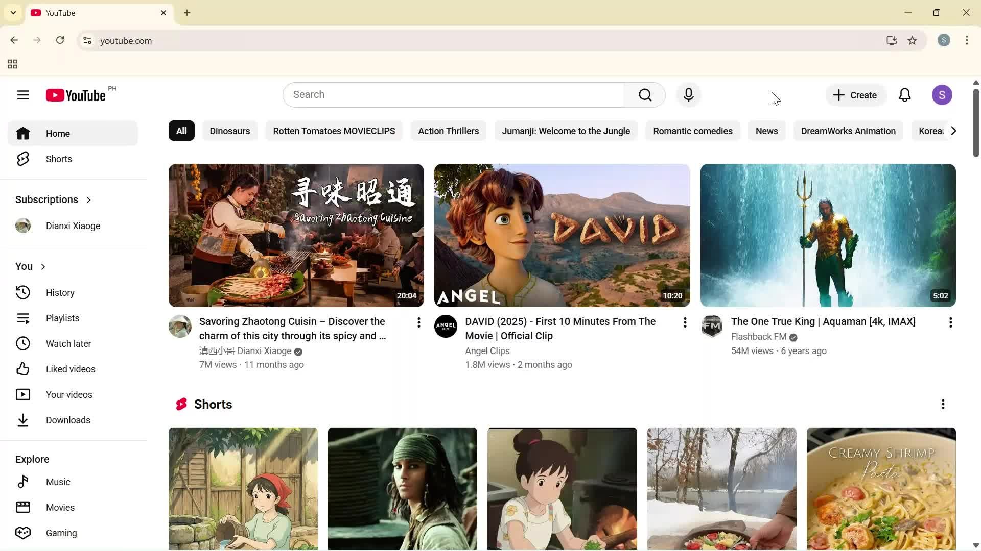Open the YouTube navigation hamburger menu

click(x=23, y=95)
